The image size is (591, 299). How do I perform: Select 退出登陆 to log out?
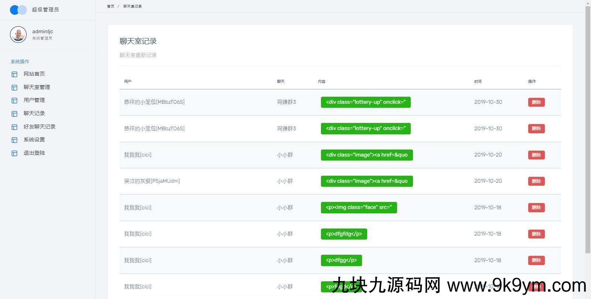tap(34, 153)
